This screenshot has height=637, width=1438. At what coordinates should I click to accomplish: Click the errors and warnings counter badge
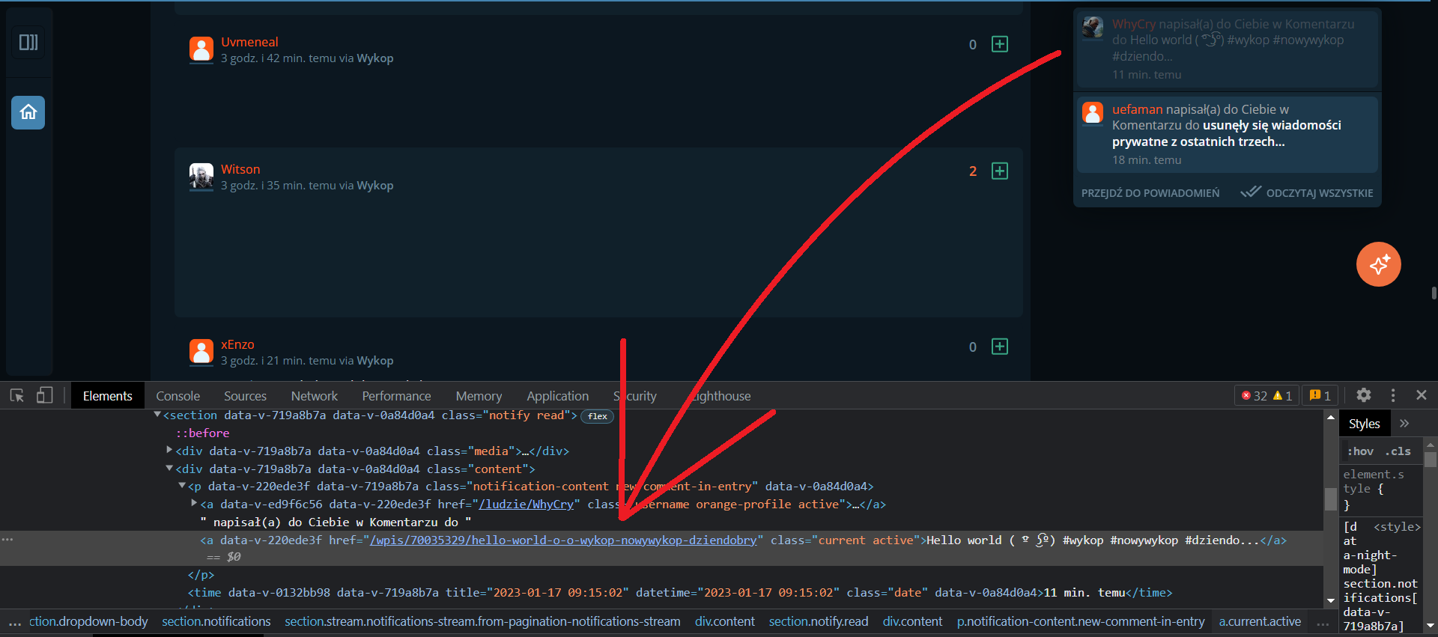click(1266, 396)
